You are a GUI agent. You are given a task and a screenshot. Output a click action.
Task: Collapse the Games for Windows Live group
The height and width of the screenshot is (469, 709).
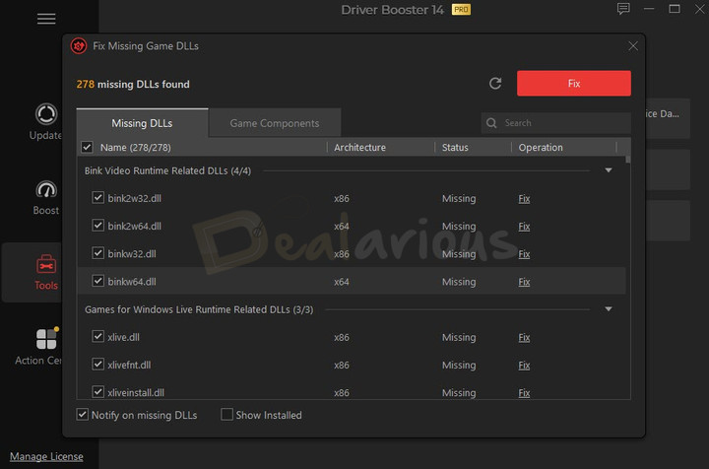coord(609,309)
